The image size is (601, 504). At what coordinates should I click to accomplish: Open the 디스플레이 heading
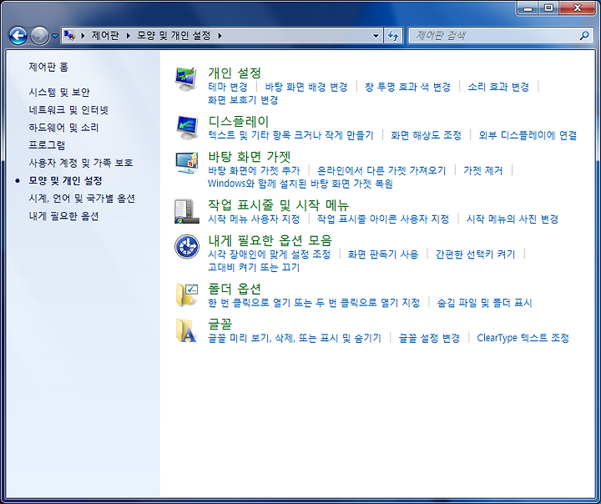click(x=239, y=121)
